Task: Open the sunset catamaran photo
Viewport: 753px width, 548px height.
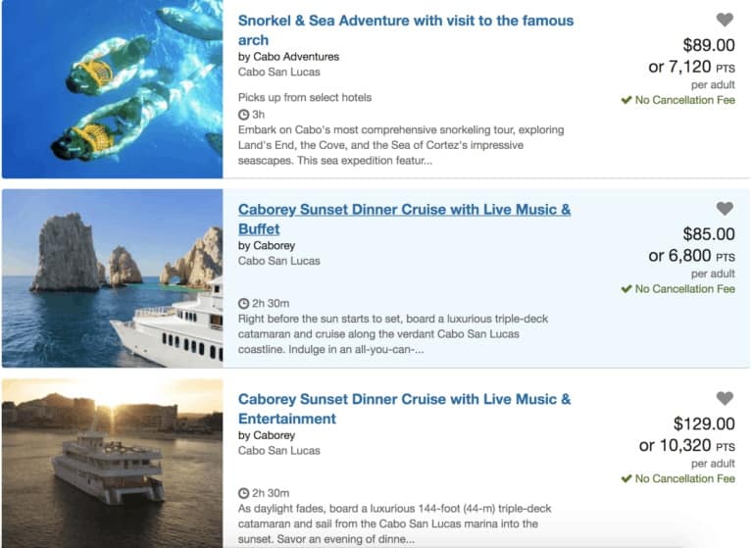Action: pyautogui.click(x=113, y=464)
